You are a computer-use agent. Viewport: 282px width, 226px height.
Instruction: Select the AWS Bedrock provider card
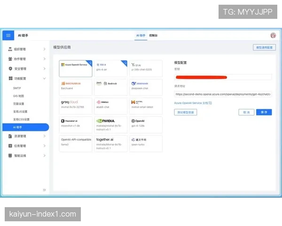pos(110,87)
